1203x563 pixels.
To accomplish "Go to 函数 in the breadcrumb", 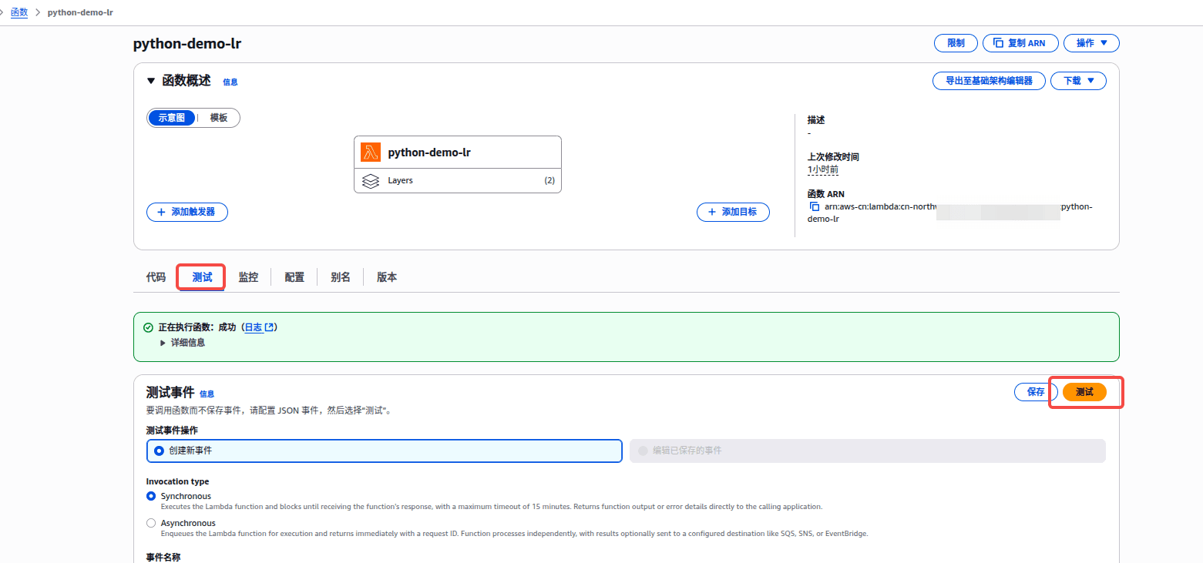I will pyautogui.click(x=19, y=12).
